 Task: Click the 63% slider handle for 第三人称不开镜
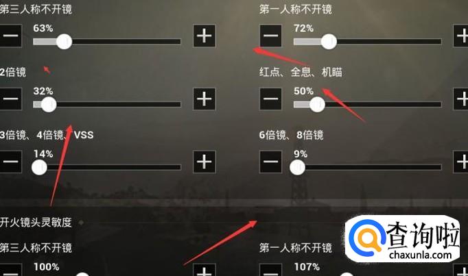[x=65, y=41]
